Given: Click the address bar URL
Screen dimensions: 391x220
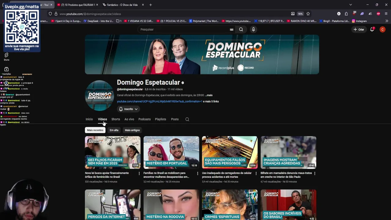Looking at the screenshot, I should click(x=90, y=14).
